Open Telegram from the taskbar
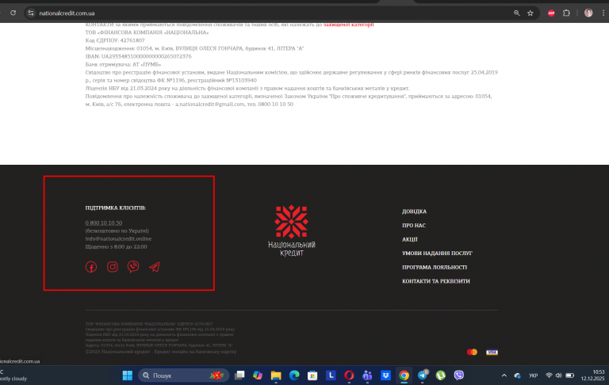609x385 pixels. (x=422, y=375)
